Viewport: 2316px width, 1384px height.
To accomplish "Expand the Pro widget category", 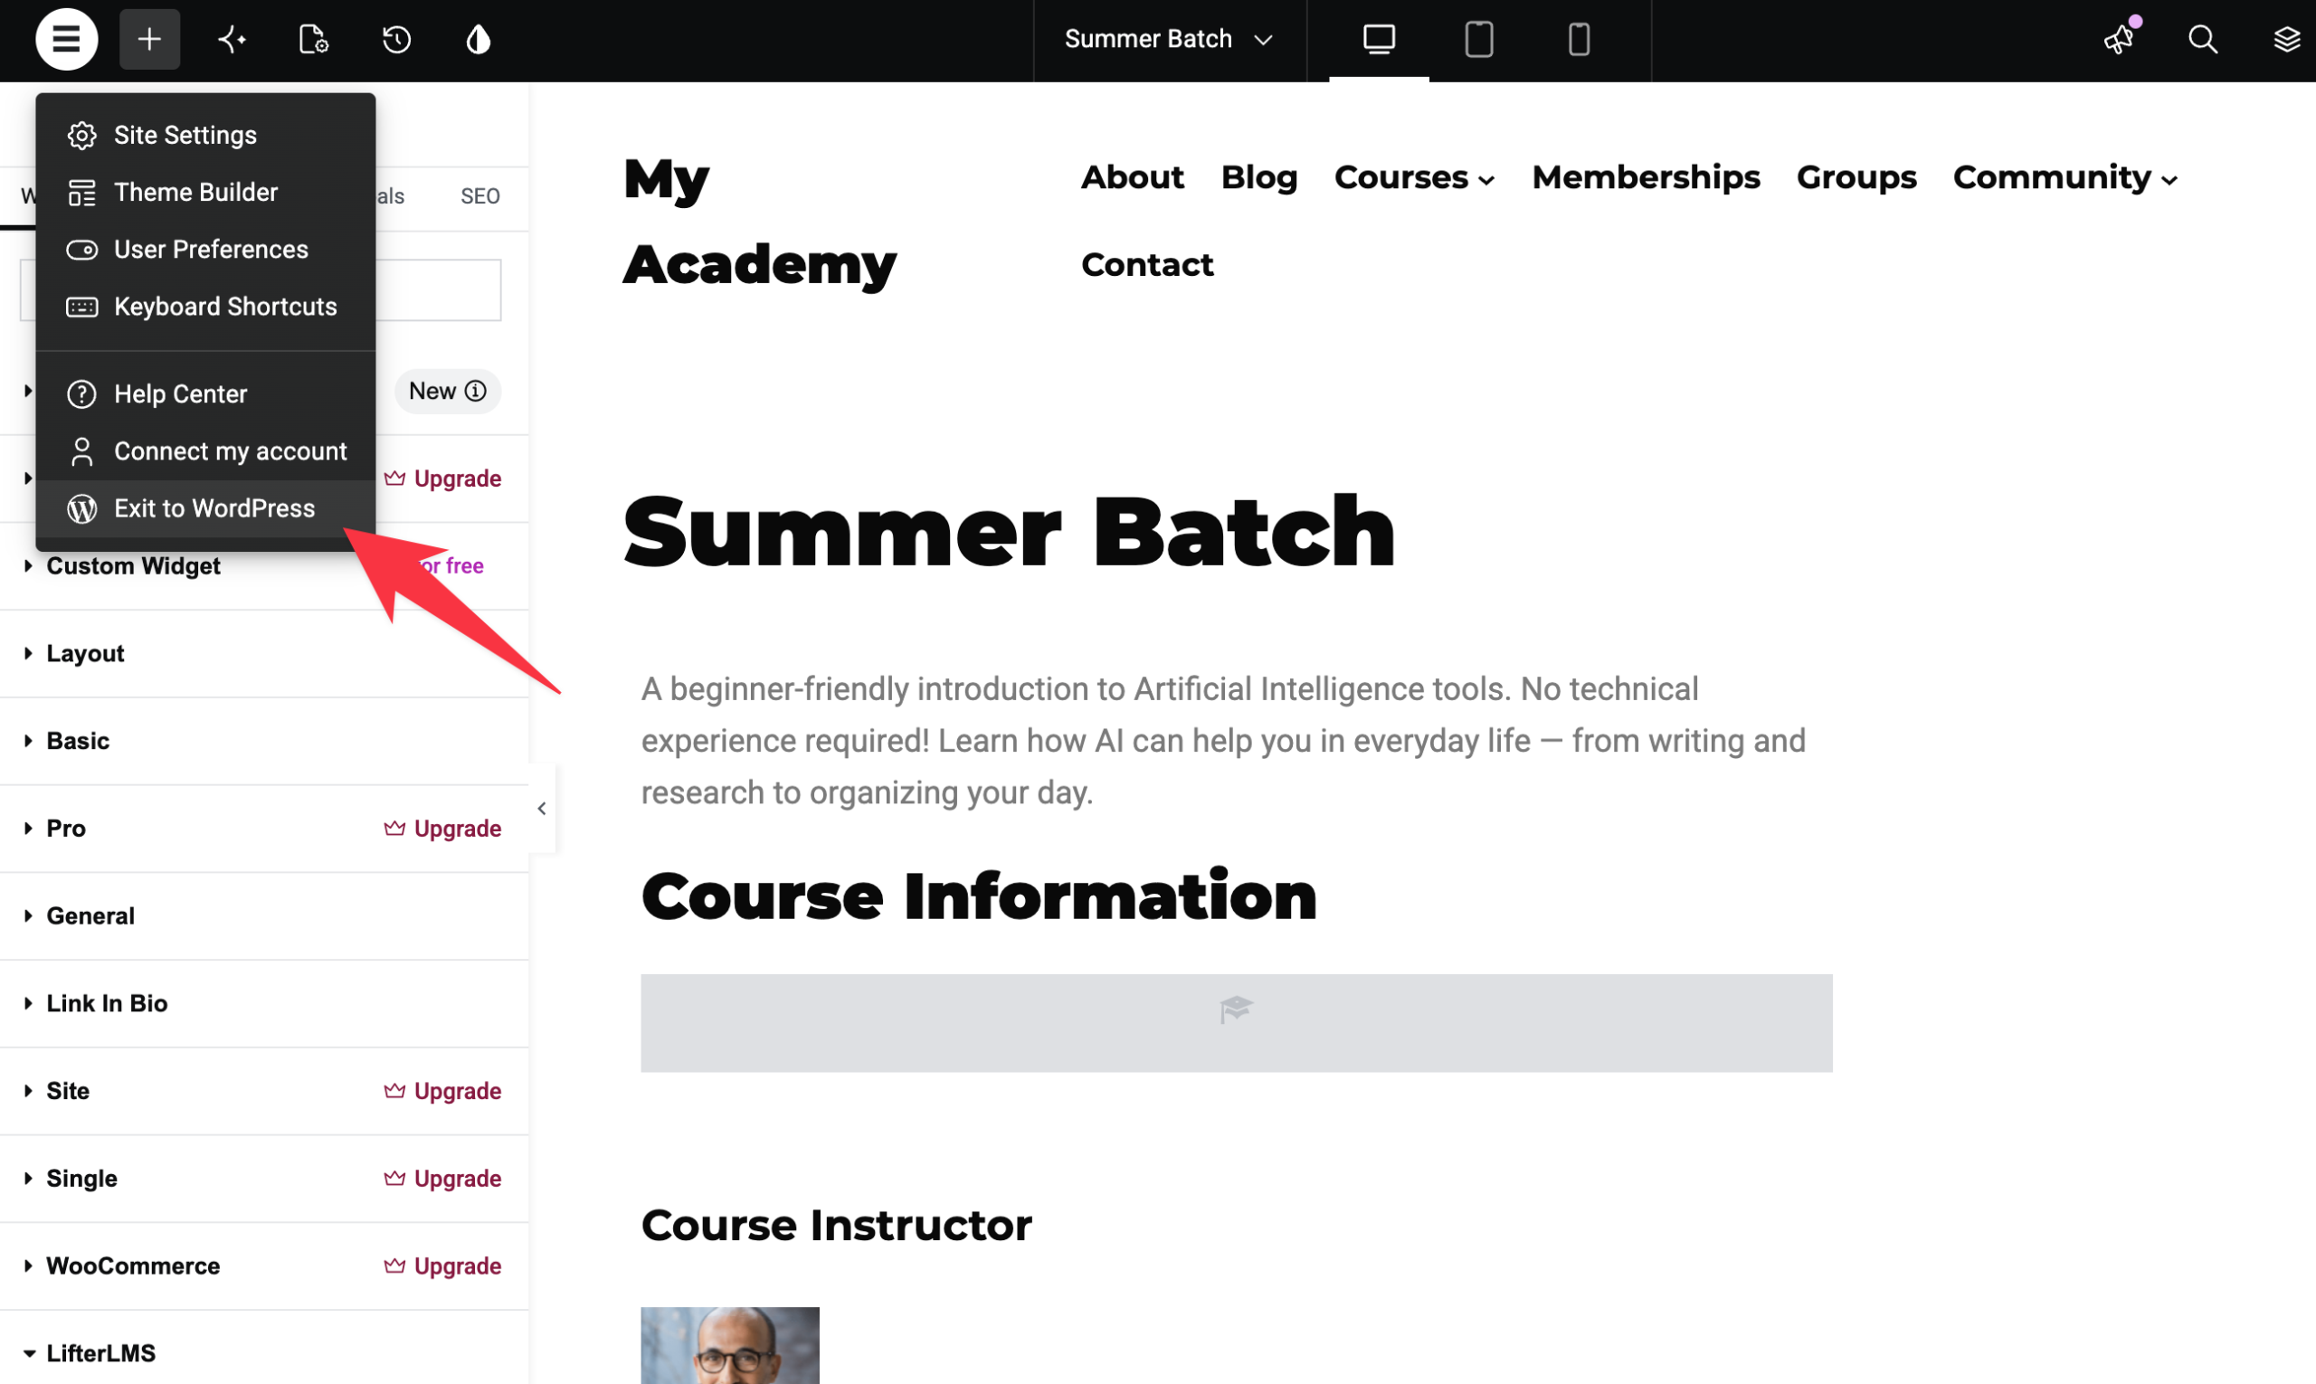I will [65, 829].
